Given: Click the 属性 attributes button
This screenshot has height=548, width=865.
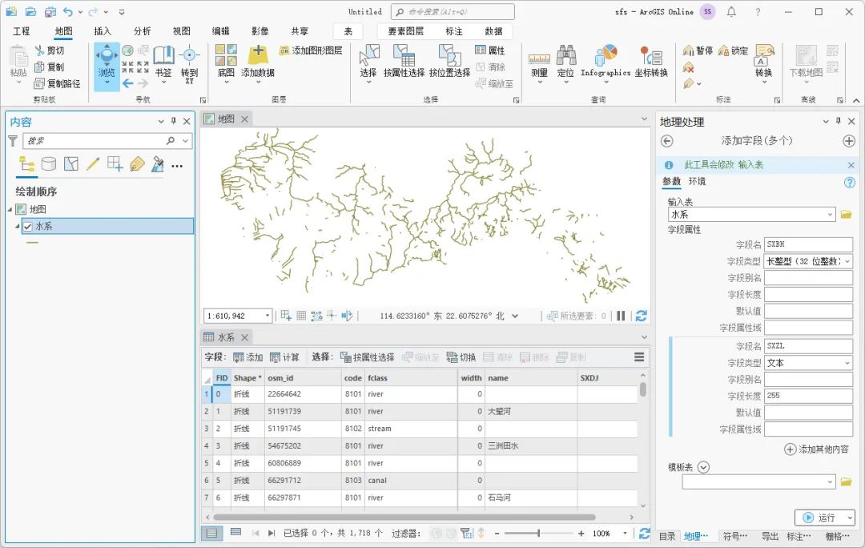Looking at the screenshot, I should click(x=490, y=50).
